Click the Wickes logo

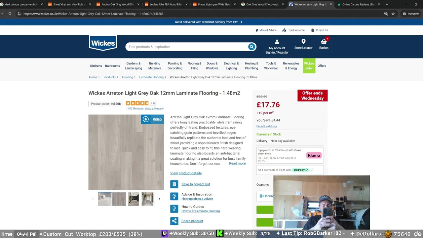pos(103,43)
